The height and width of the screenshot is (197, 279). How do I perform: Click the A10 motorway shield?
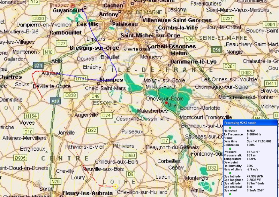click(x=55, y=101)
